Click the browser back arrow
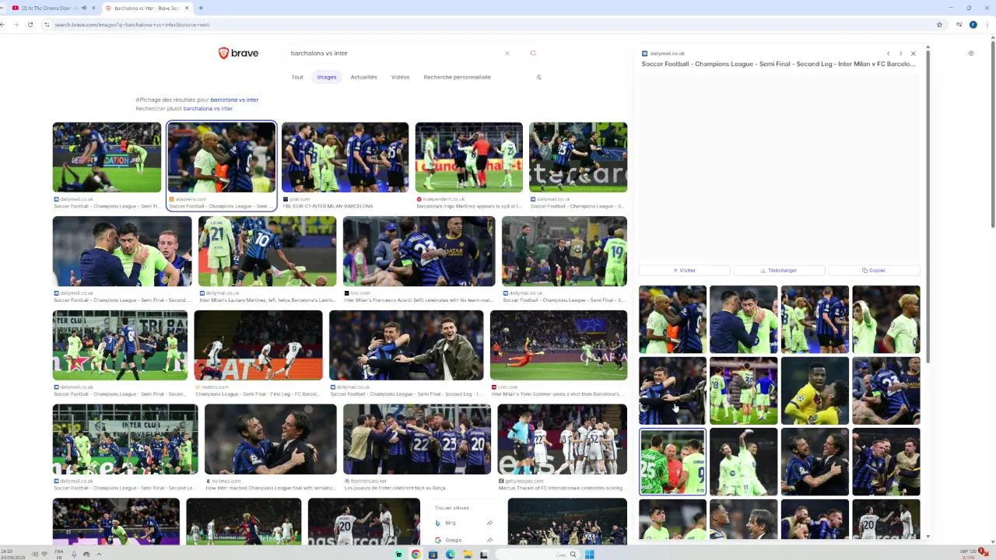The width and height of the screenshot is (996, 560). pos(3,25)
